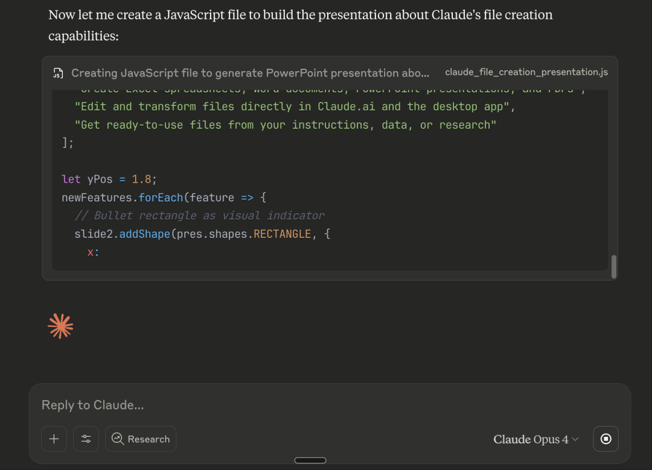
Task: Click the 'Get ready-to-use files from your instructions' string
Action: point(285,125)
